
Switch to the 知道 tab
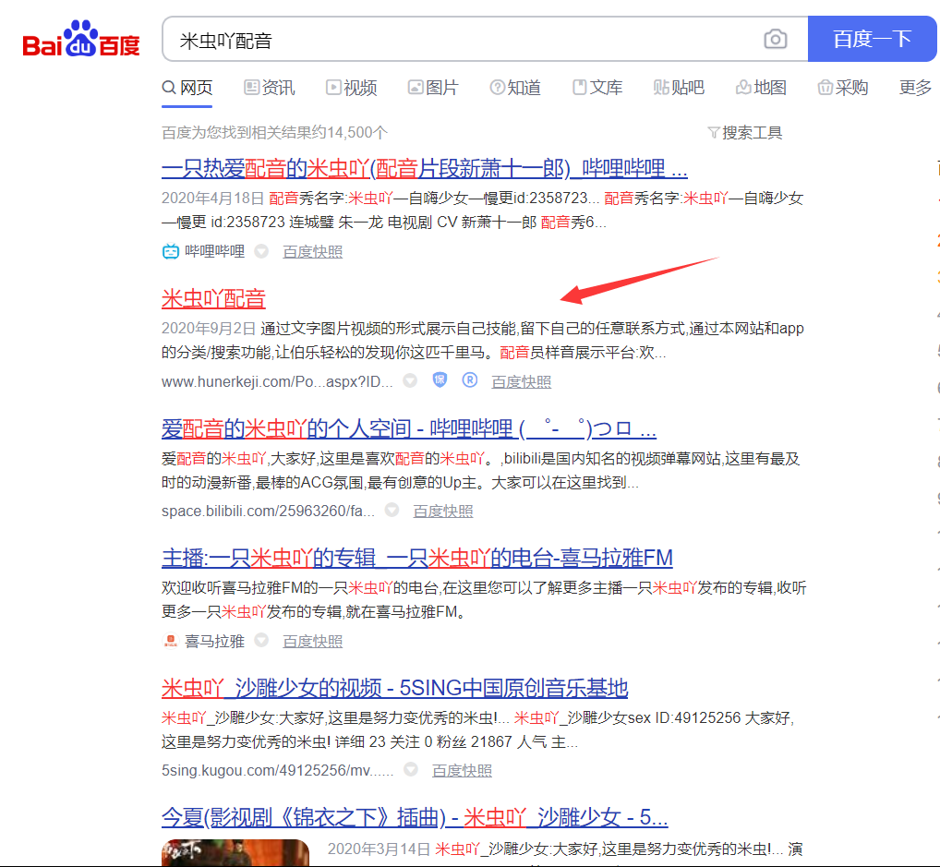click(x=515, y=88)
